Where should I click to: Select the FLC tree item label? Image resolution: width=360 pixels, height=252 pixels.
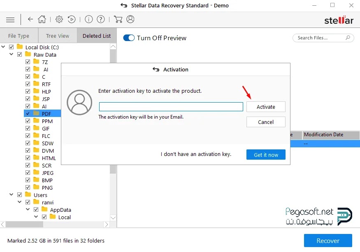(x=46, y=136)
